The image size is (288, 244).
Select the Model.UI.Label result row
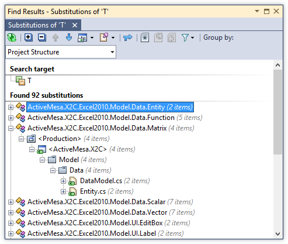pos(105,233)
